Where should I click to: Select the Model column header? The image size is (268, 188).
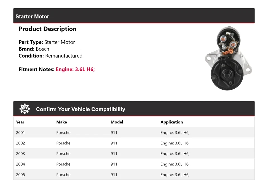click(x=117, y=122)
